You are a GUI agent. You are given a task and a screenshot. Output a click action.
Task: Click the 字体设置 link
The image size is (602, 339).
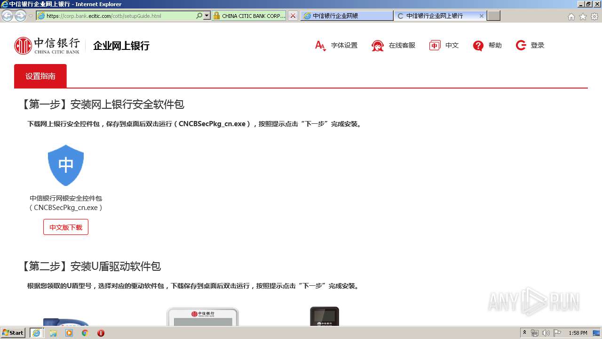click(344, 46)
